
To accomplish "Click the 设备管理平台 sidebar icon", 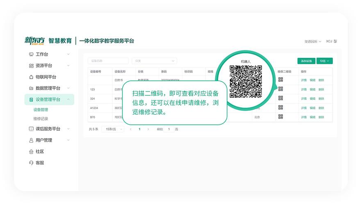I will pos(31,100).
